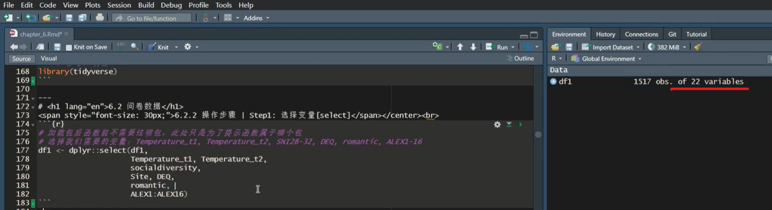This screenshot has width=772, height=210.
Task: Open Find/Replace with the magnifier icon
Action: pyautogui.click(x=135, y=46)
